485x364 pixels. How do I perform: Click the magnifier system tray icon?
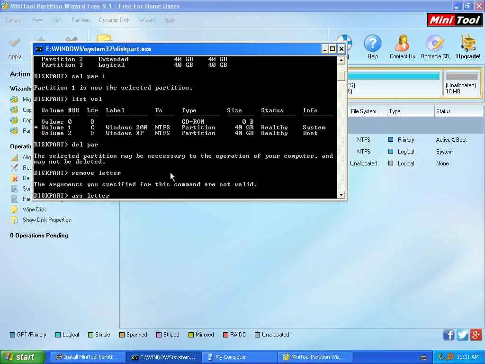[x=450, y=357]
